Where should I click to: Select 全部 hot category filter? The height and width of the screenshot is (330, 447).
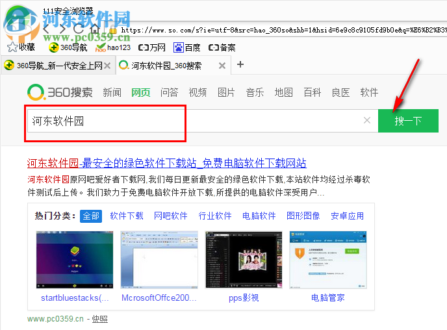coord(91,216)
